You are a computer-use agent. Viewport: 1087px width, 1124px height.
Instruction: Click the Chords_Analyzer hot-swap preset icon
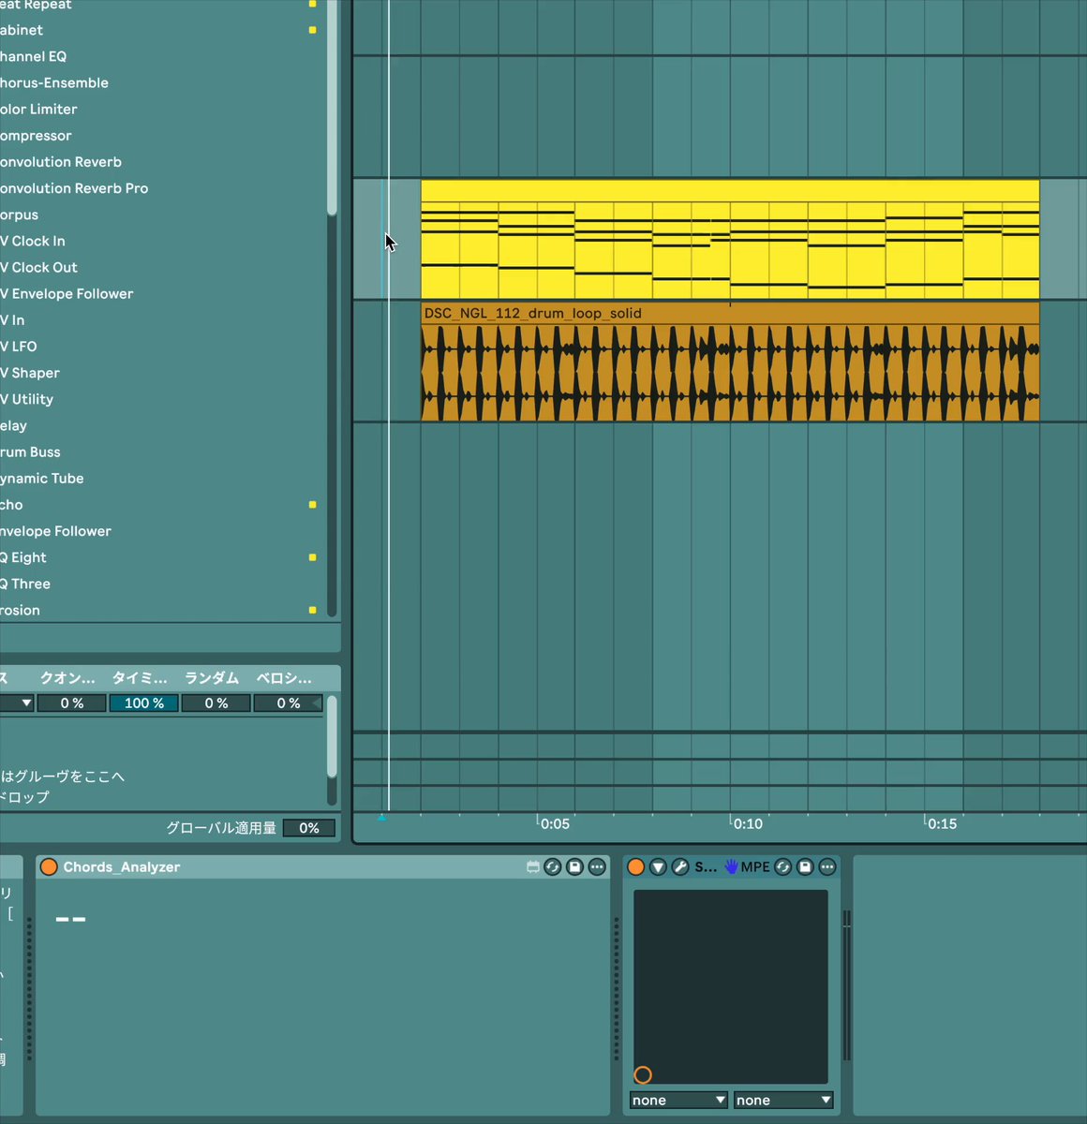tap(553, 867)
